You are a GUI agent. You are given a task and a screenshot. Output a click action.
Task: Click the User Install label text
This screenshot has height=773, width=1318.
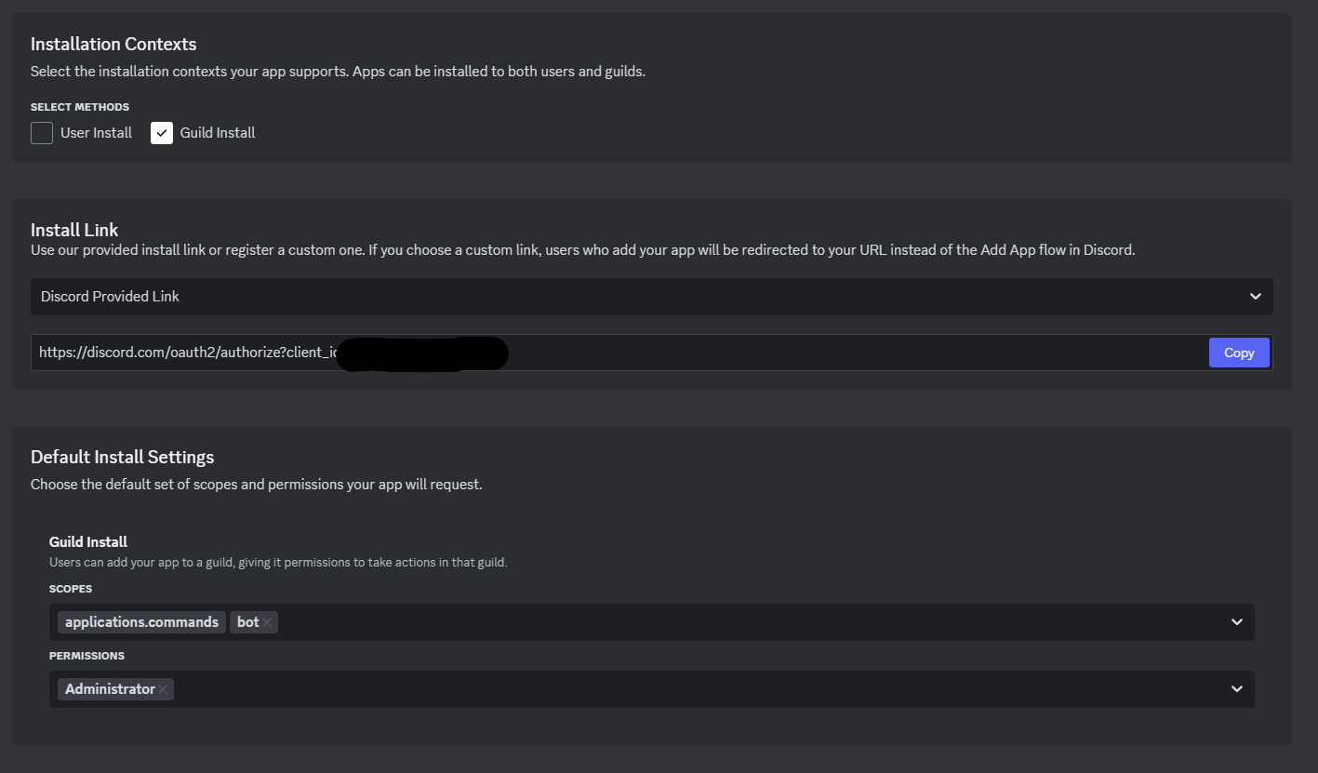click(x=96, y=133)
